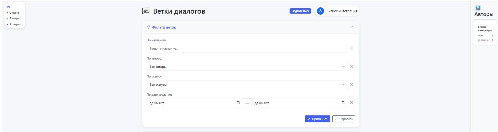498x132 pixels.
Task: Open the Все авторы dropdown
Action: [247, 66]
